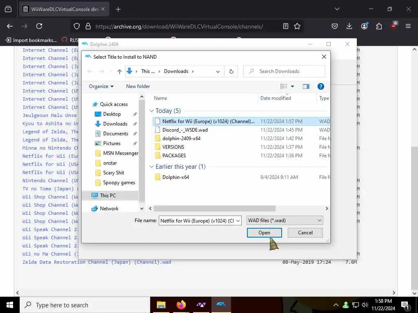This screenshot has height=313, width=418.
Task: Switch to Firefox in the taskbar
Action: coord(181,305)
